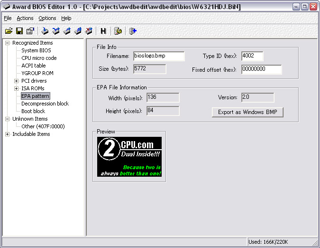The width and height of the screenshot is (320, 248).
Task: Expand the ISA ROMs tree node
Action: point(17,88)
